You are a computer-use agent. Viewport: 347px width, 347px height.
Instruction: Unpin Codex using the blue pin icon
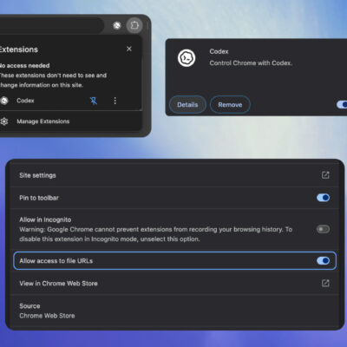click(94, 101)
